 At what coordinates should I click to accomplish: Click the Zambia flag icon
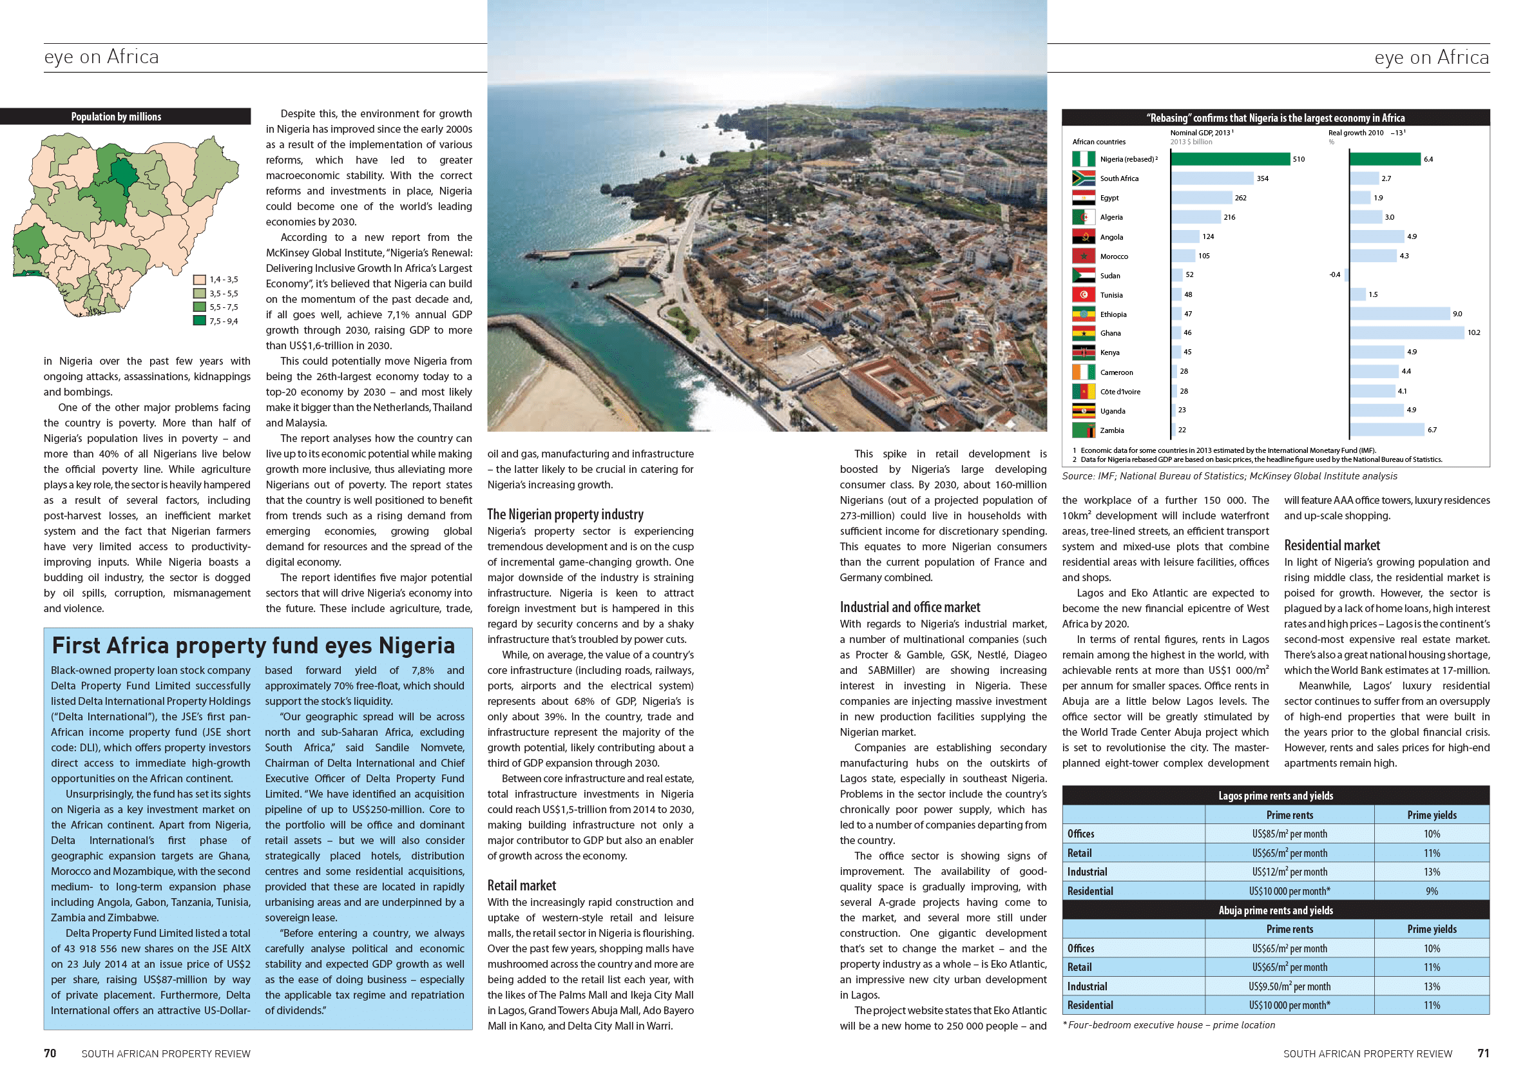point(1083,430)
